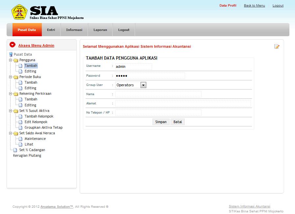Open the Group User dropdown

tap(143, 85)
